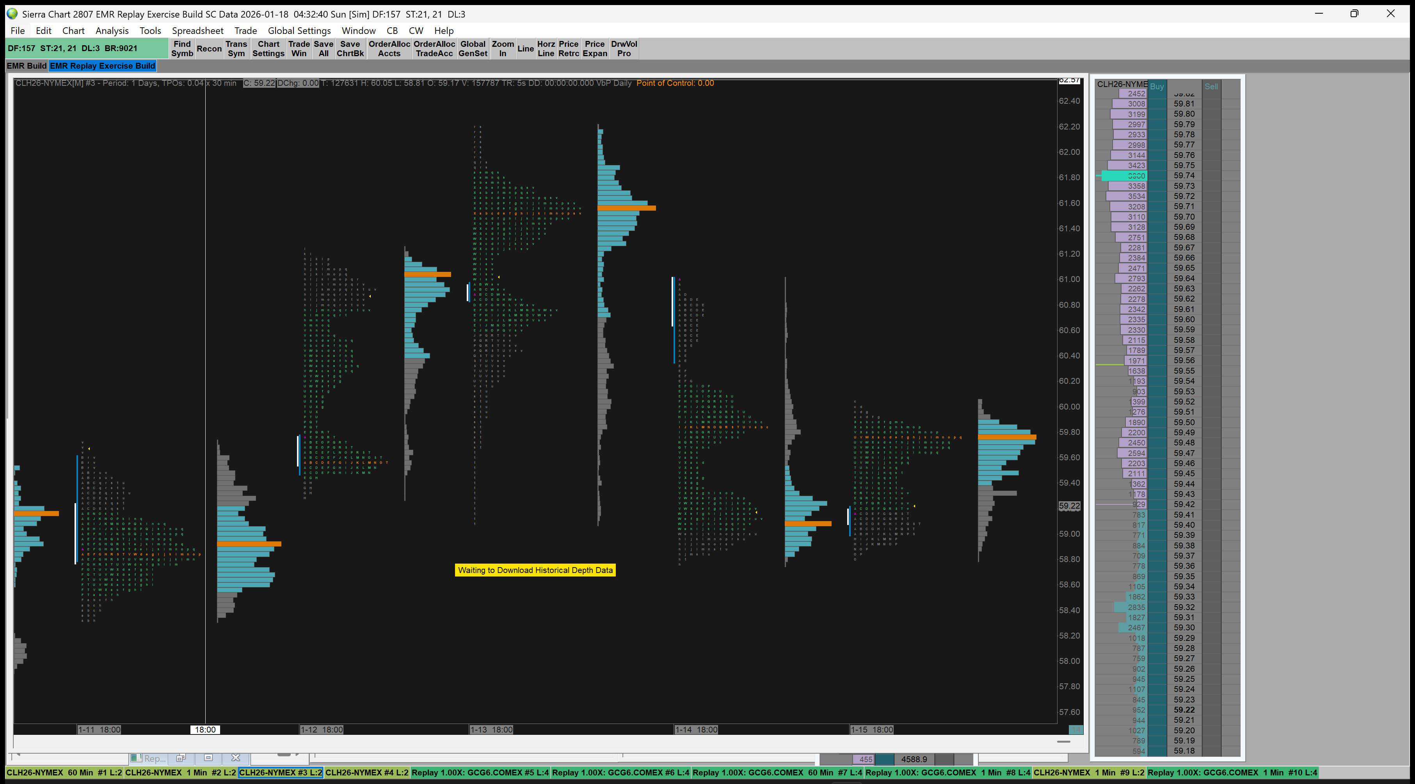Open Replay GCG6.COMEX #5 chart tab
This screenshot has height=784, width=1415.
coord(480,772)
